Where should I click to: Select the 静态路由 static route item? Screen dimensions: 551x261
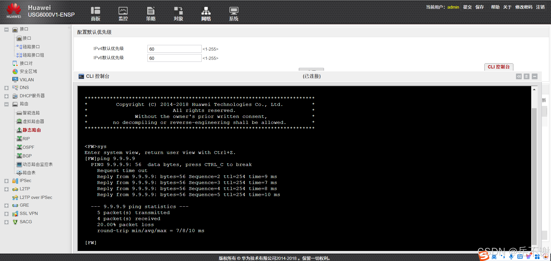32,130
